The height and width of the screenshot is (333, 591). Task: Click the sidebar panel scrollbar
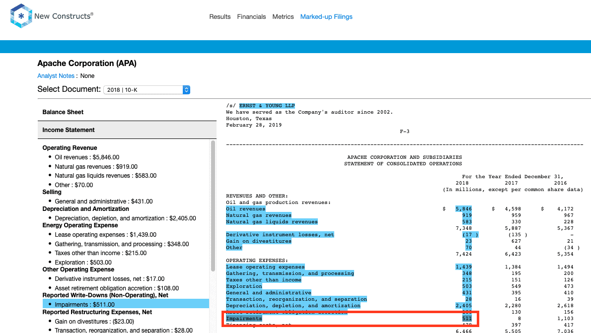(213, 205)
